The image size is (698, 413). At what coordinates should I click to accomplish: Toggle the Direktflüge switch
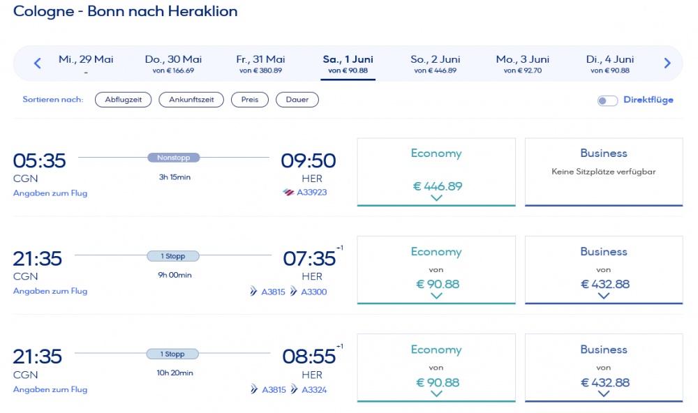coord(607,100)
